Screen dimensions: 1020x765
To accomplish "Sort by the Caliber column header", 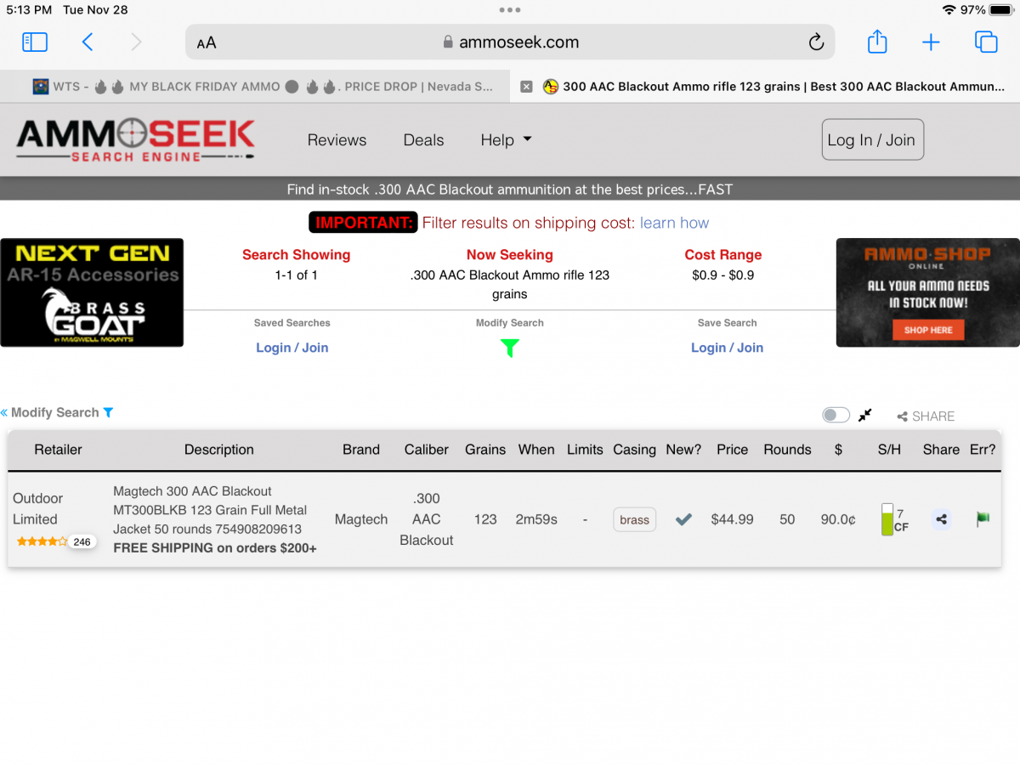I will coord(427,450).
